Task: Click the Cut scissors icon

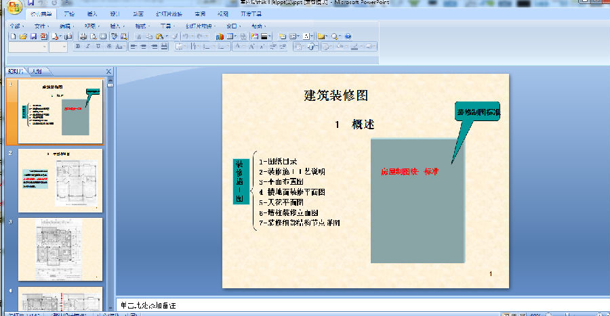Action: 139,37
